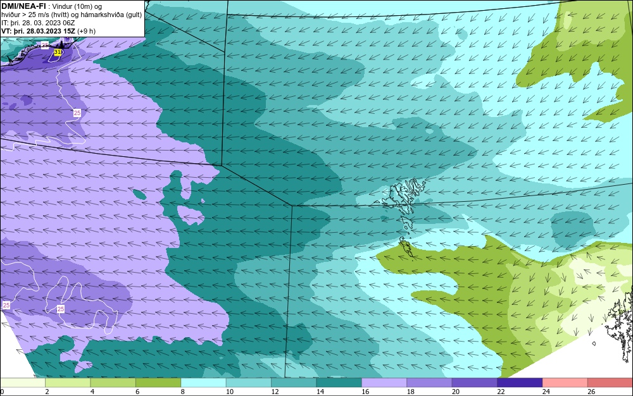Pick the yellow-green 4–6 m/s legend swatch
The width and height of the screenshot is (633, 396).
pyautogui.click(x=113, y=383)
